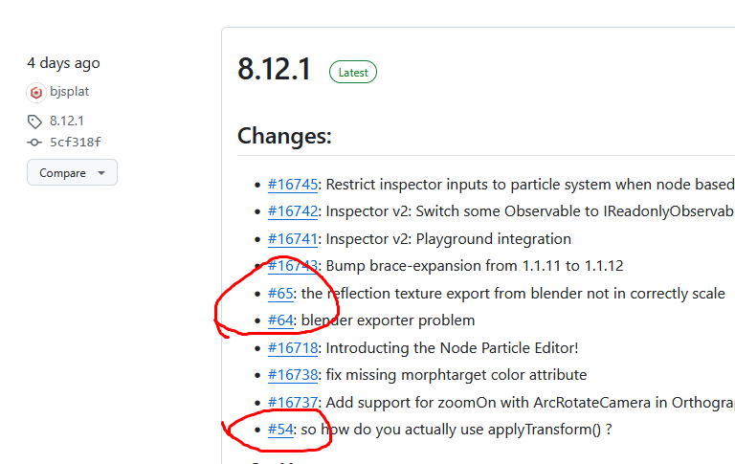735x464 pixels.
Task: Click the bjsplat avatar icon
Action: pyautogui.click(x=35, y=93)
